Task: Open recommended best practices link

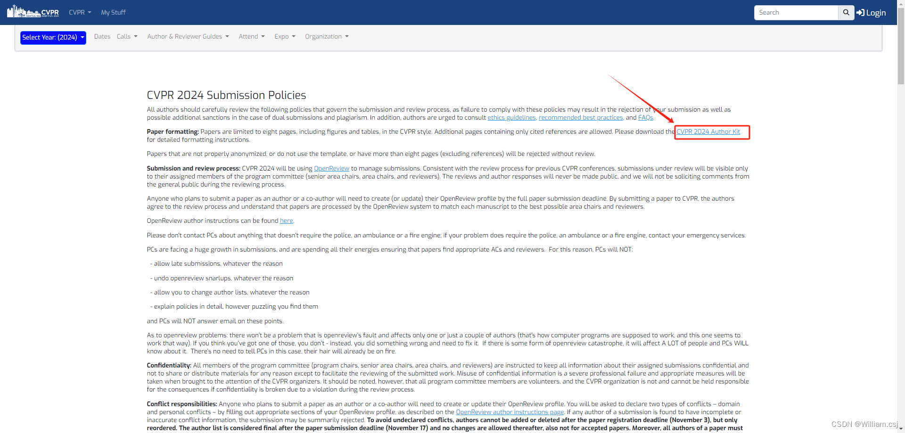Action: tap(581, 118)
